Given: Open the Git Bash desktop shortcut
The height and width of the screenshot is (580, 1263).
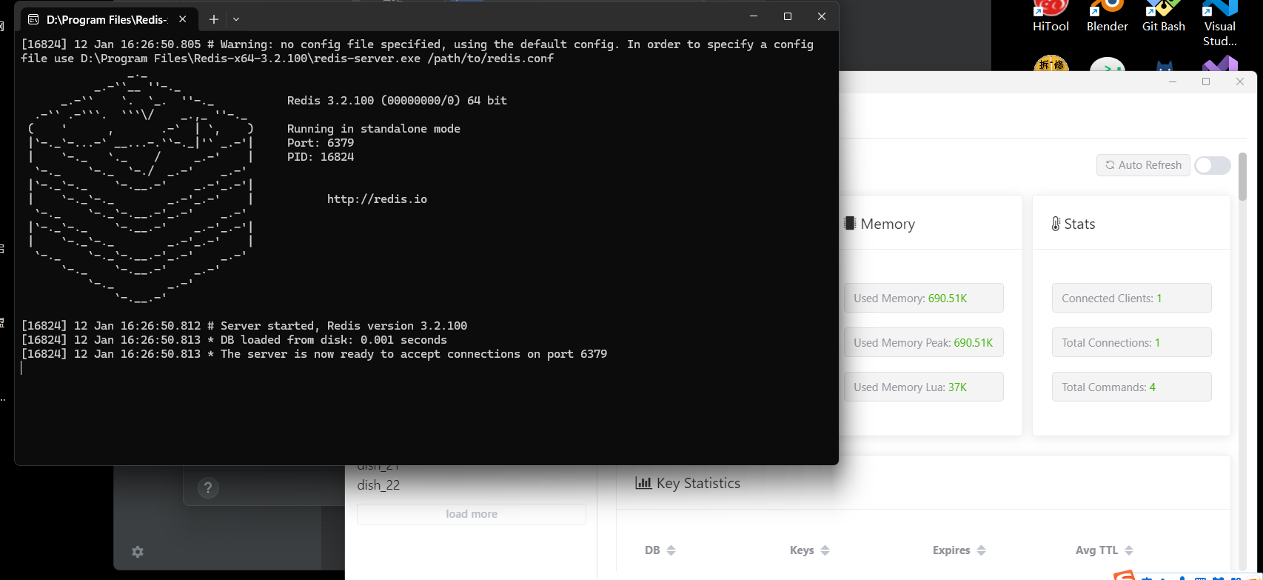Looking at the screenshot, I should click(x=1163, y=16).
